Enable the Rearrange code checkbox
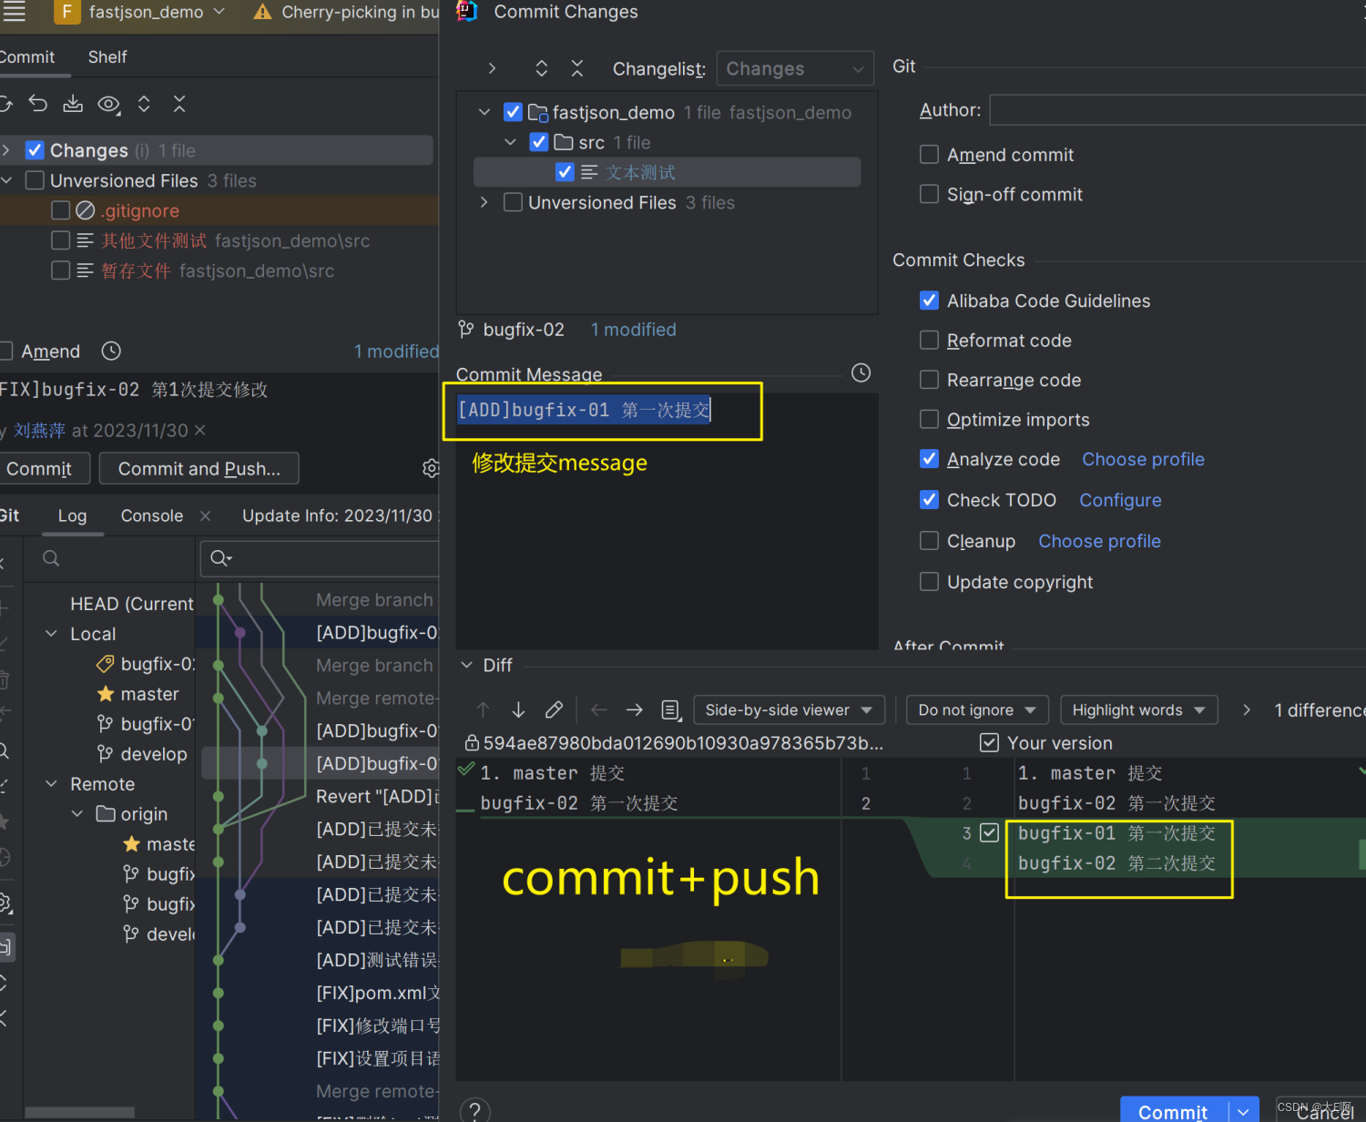The height and width of the screenshot is (1122, 1366). [929, 380]
